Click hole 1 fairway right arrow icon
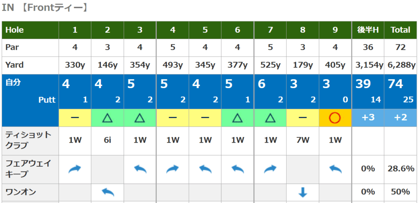The image size is (418, 203). click(75, 168)
